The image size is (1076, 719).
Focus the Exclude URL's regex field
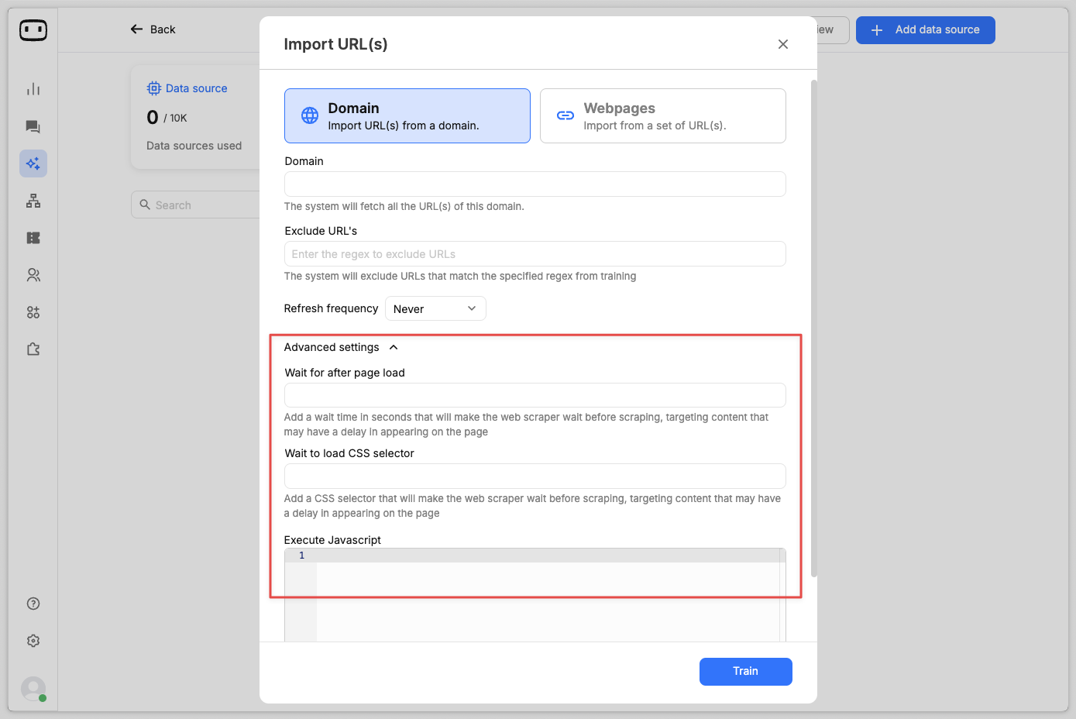click(535, 254)
